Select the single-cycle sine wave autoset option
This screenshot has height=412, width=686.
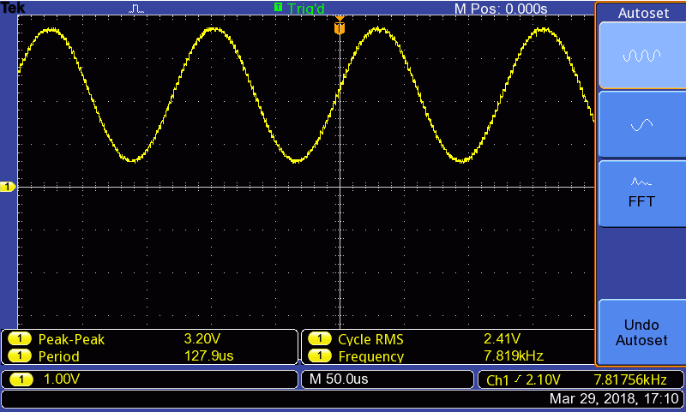pyautogui.click(x=641, y=125)
